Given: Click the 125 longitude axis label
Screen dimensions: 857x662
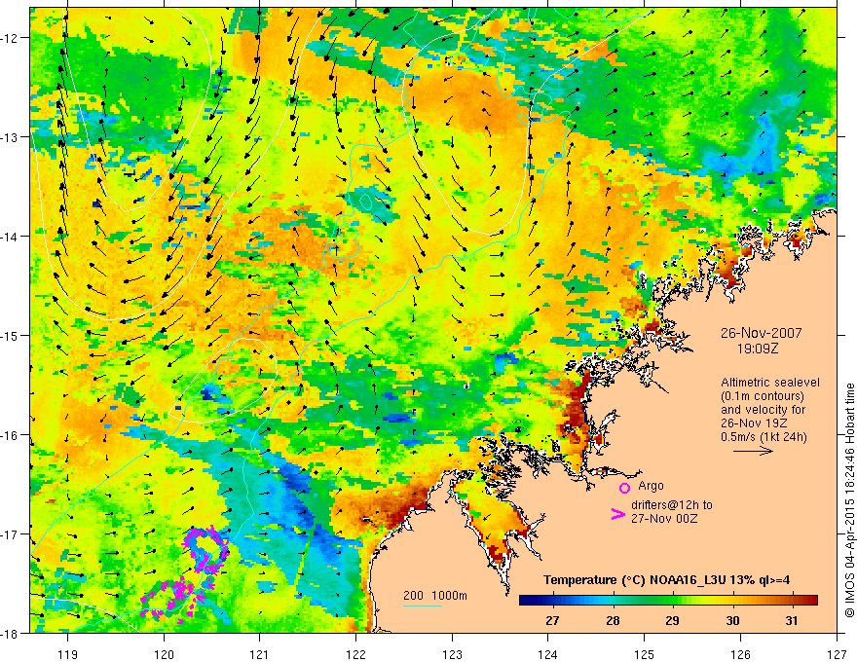Looking at the screenshot, I should click(645, 654).
